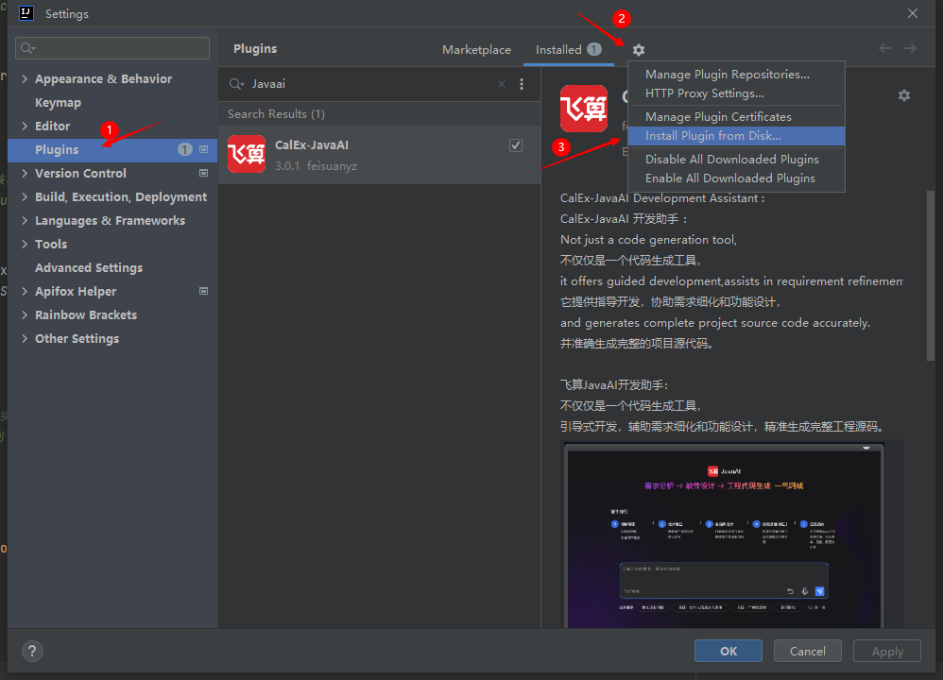Viewport: 943px width, 680px height.
Task: Click the settings search magnifier icon
Action: click(x=27, y=48)
